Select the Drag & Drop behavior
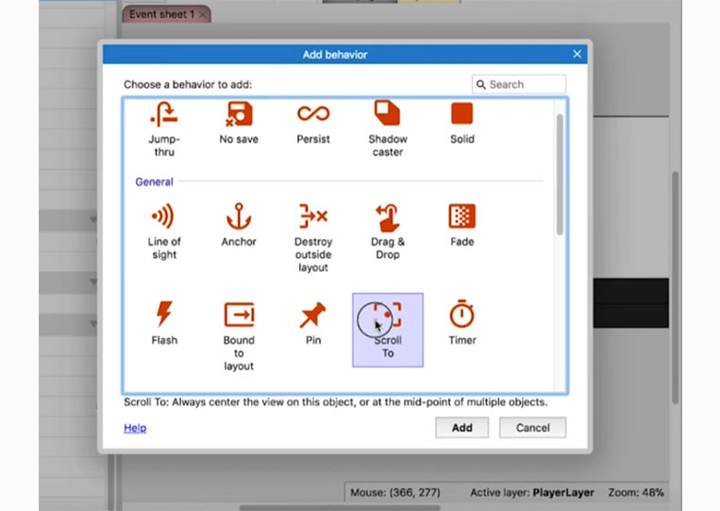This screenshot has height=511, width=720. [x=388, y=232]
